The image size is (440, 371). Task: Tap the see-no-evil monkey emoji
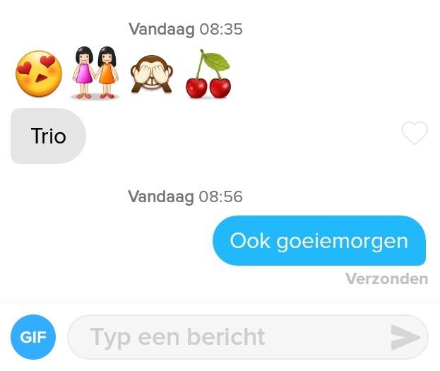click(152, 74)
